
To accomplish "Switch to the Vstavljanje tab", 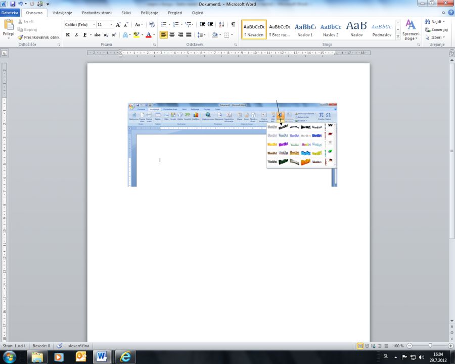I will coord(62,13).
